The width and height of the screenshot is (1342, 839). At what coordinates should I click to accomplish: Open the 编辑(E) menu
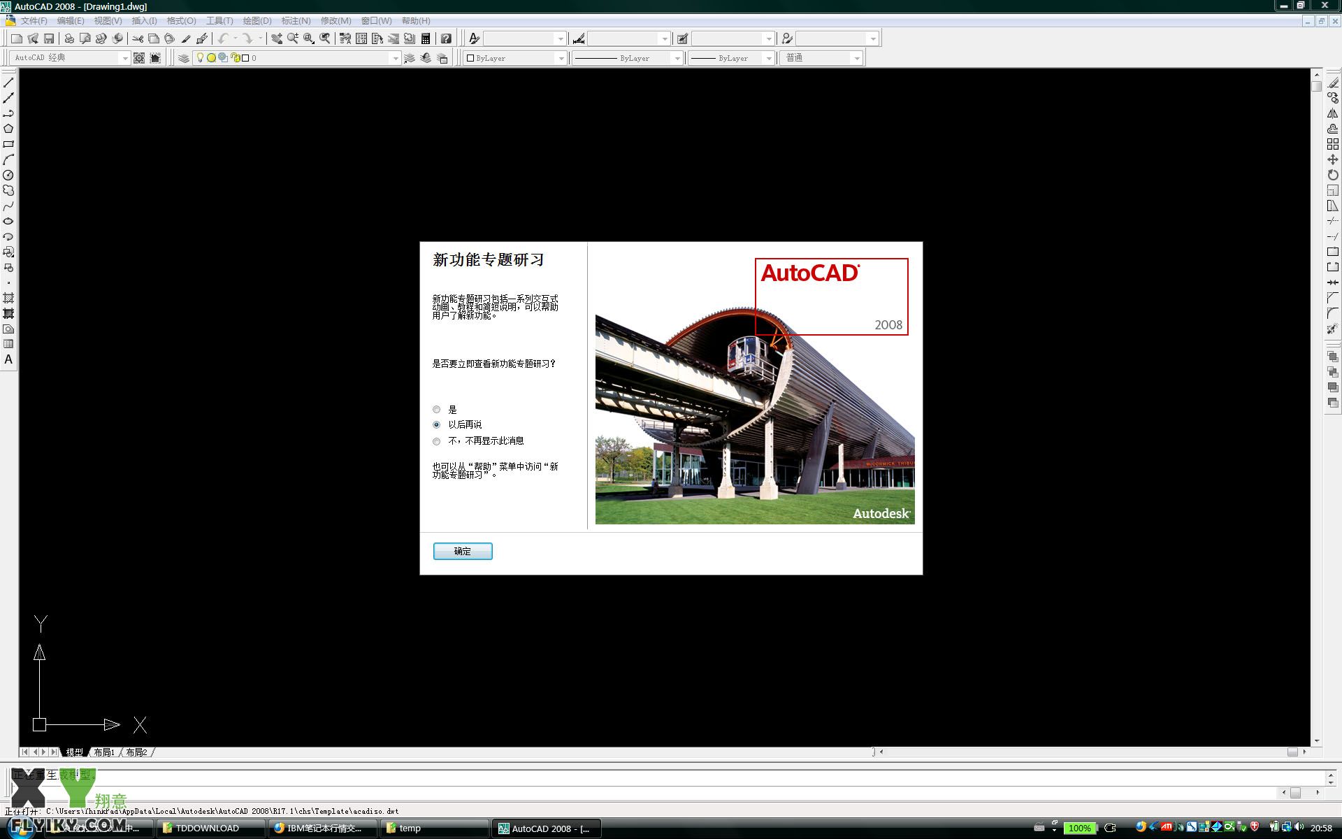[71, 21]
